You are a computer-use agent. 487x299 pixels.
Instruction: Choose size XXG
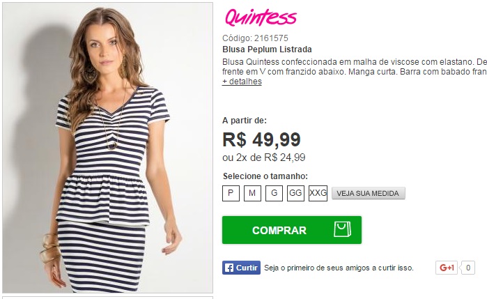(318, 193)
